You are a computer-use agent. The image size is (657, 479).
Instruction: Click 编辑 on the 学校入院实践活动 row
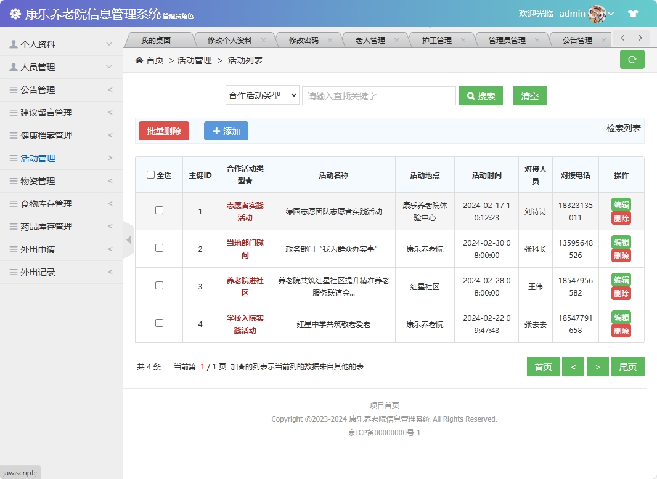[621, 316]
